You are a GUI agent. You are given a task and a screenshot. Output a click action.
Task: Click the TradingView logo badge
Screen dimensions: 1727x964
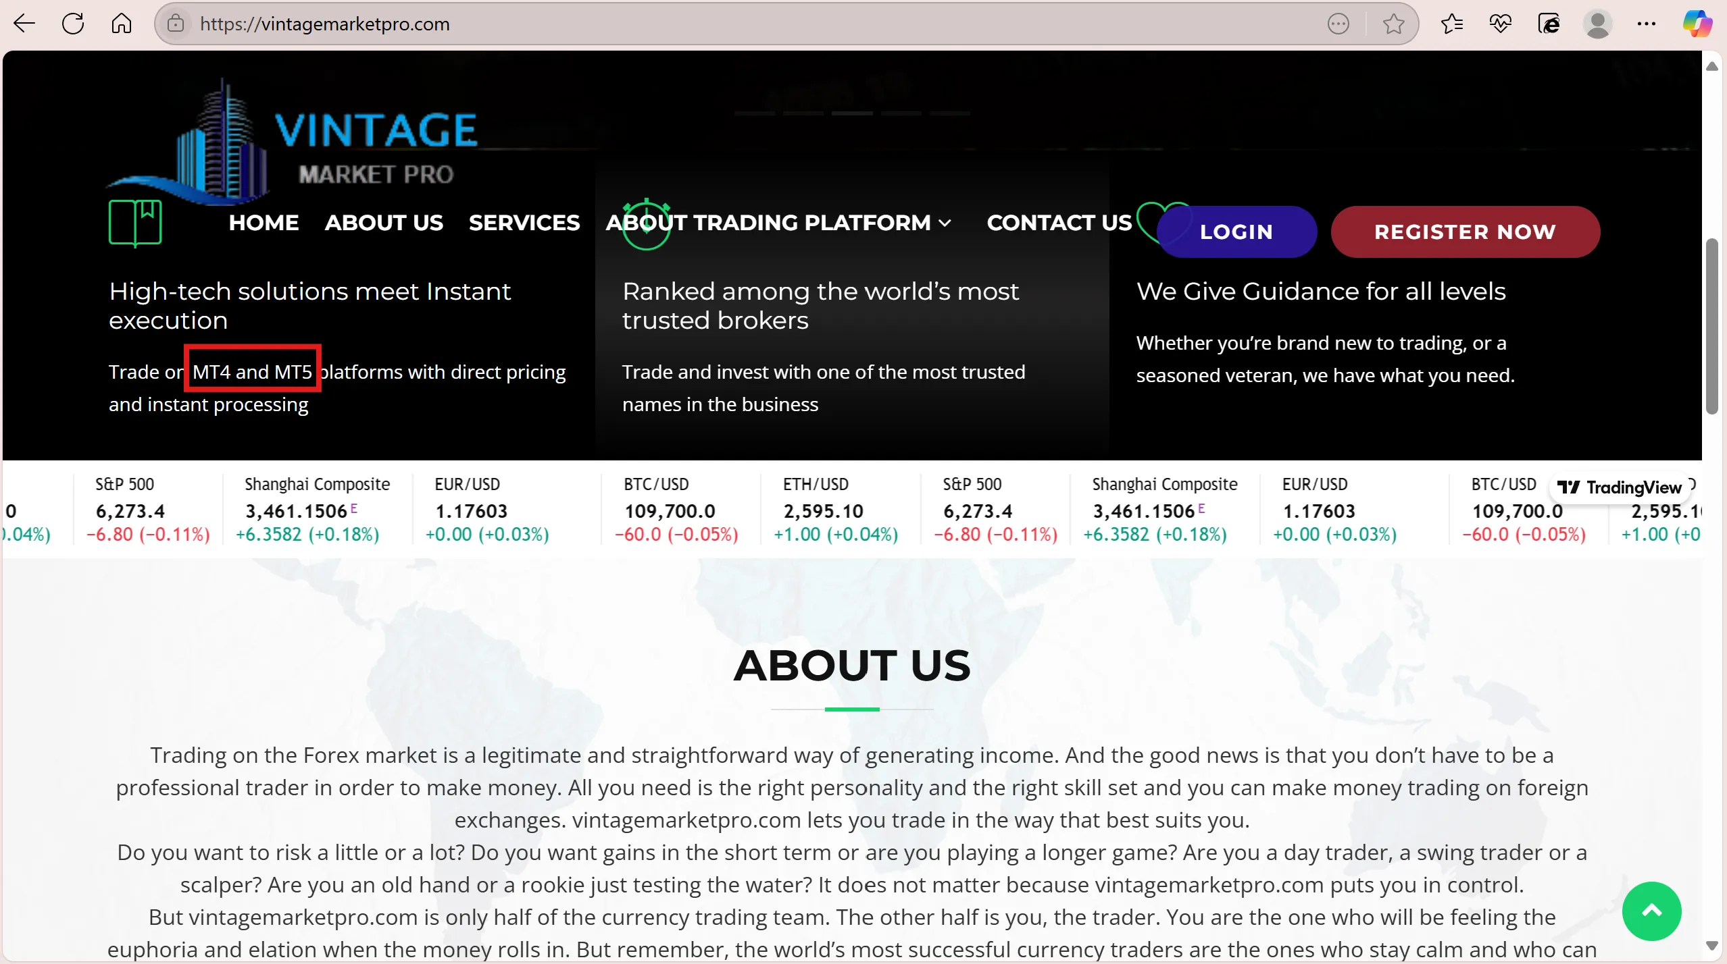coord(1619,487)
